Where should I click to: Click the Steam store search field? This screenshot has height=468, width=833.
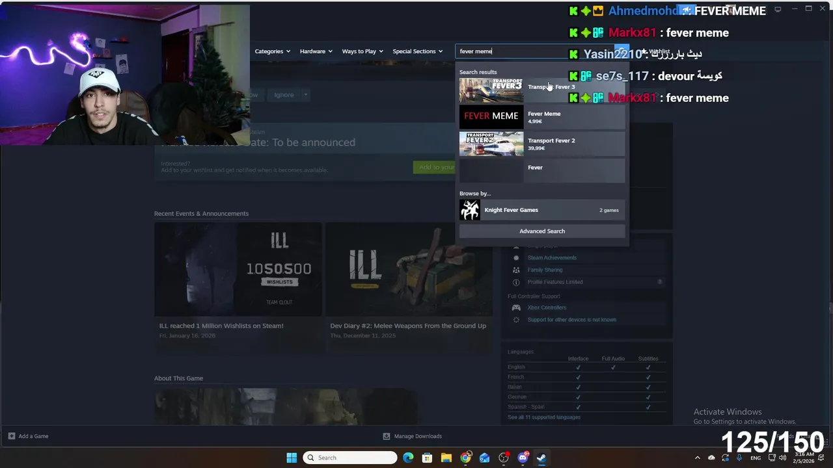coord(511,51)
